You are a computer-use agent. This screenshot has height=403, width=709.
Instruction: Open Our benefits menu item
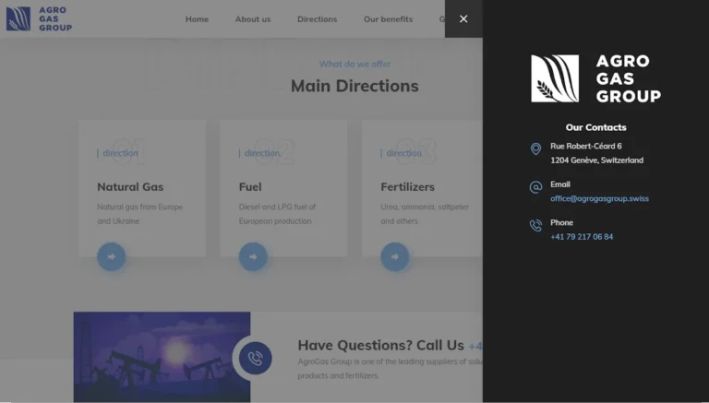388,19
